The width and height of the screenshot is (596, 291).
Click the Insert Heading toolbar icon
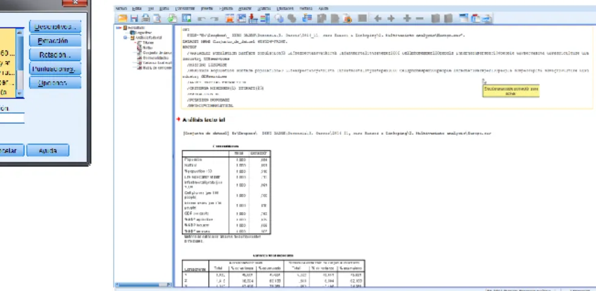click(x=463, y=18)
